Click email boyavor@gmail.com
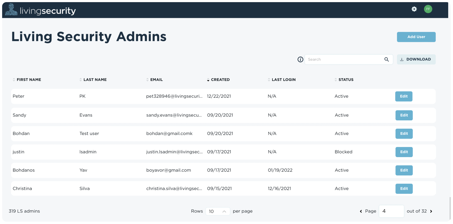Image resolution: width=453 pixels, height=224 pixels. point(169,170)
